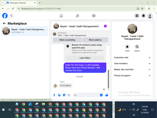Open the Windows notification center
Screen dimensions: 157x118
pyautogui.click(x=153, y=110)
